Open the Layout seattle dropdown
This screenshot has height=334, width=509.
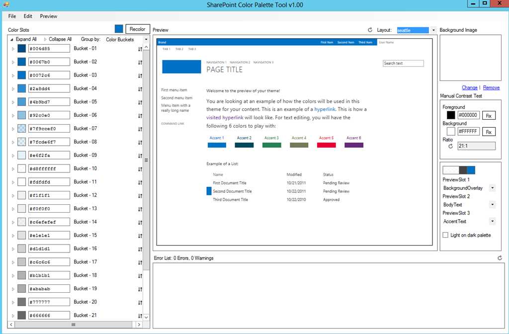pos(433,30)
